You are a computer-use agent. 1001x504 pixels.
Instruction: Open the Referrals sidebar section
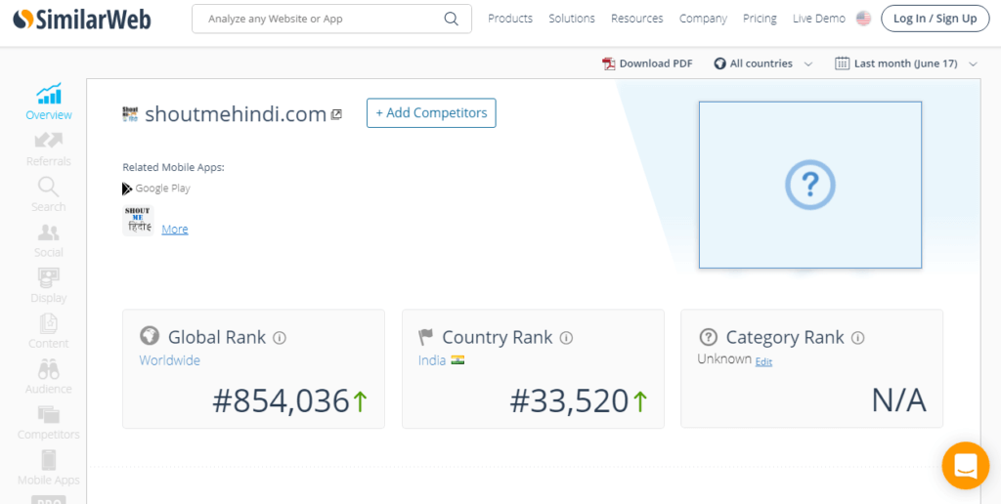[x=49, y=149]
